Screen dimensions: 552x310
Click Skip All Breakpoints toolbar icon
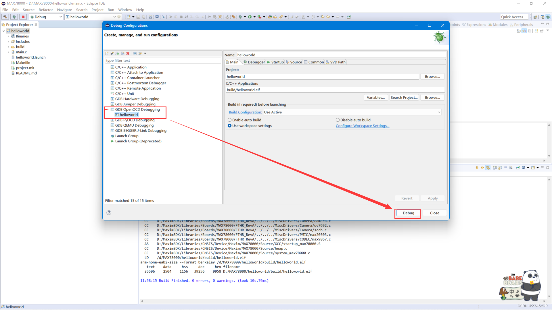[163, 17]
